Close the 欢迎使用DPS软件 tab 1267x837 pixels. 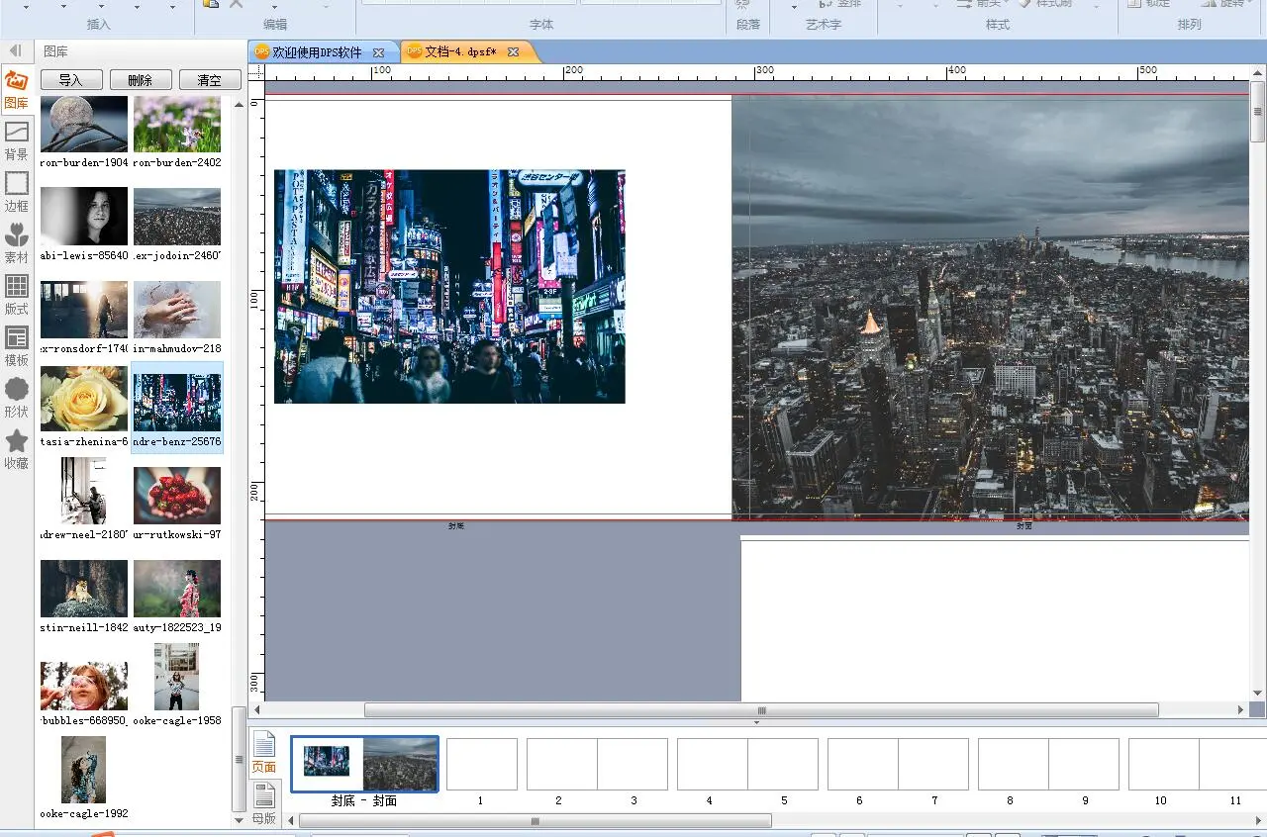click(378, 52)
